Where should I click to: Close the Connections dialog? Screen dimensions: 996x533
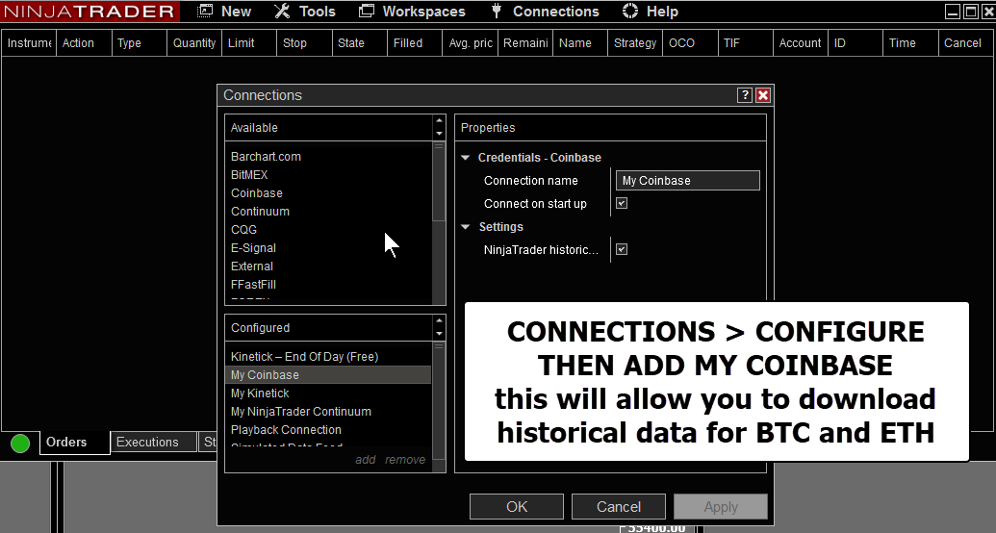(763, 95)
